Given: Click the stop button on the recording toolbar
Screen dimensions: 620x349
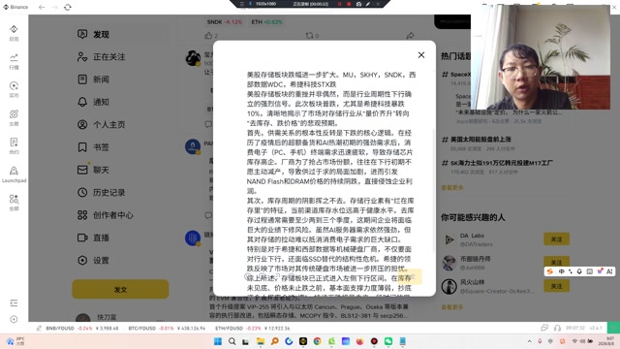Looking at the screenshot, I should point(349,4).
